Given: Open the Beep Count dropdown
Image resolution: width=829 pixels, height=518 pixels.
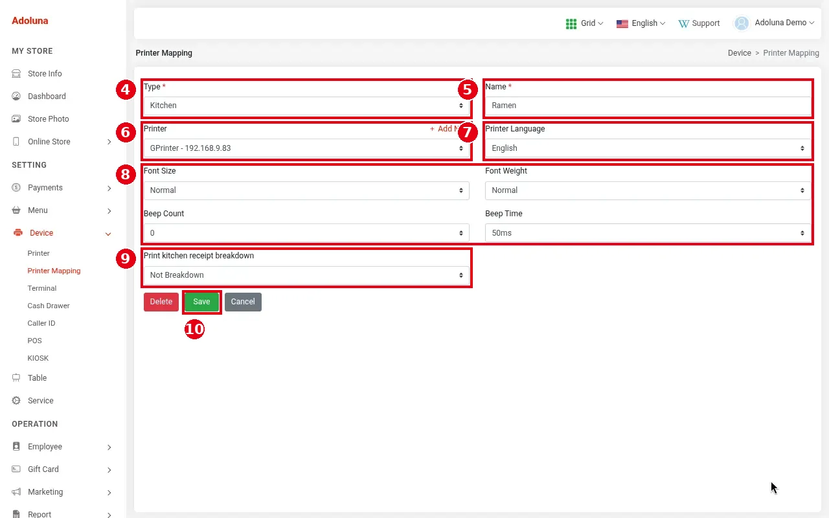Looking at the screenshot, I should [x=306, y=233].
